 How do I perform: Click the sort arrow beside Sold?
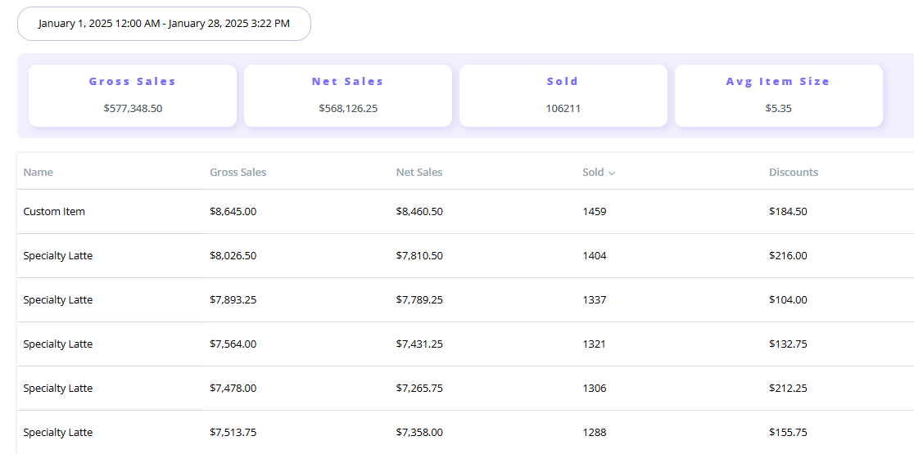pos(612,173)
